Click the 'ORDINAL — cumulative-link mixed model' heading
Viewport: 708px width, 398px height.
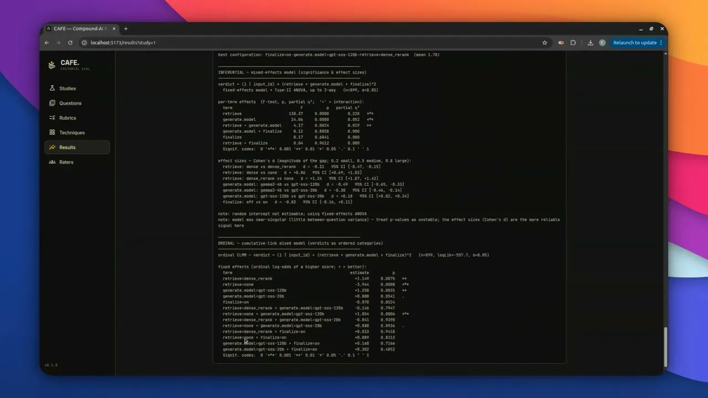coord(300,243)
